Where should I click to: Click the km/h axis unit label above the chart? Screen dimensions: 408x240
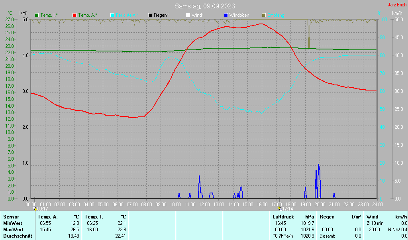pos(397,13)
